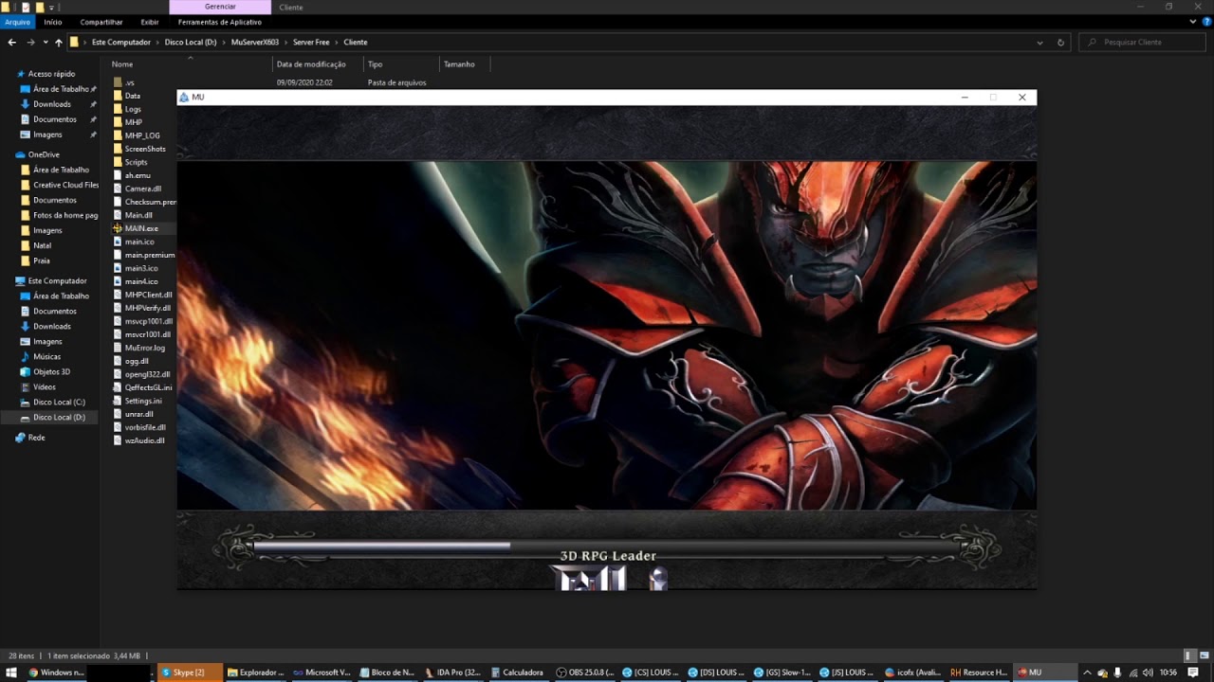Open Skype from the taskbar
Viewport: 1214px width, 682px height.
(190, 673)
